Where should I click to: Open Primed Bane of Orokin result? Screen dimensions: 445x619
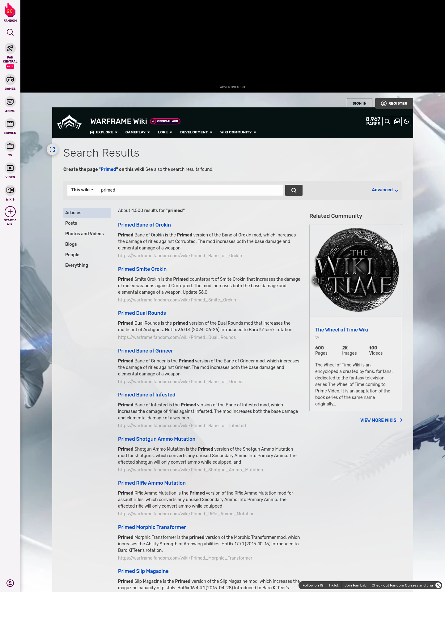[x=144, y=225]
